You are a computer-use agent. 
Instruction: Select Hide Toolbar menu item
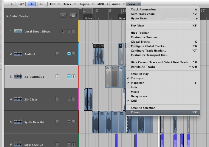tap(163, 33)
